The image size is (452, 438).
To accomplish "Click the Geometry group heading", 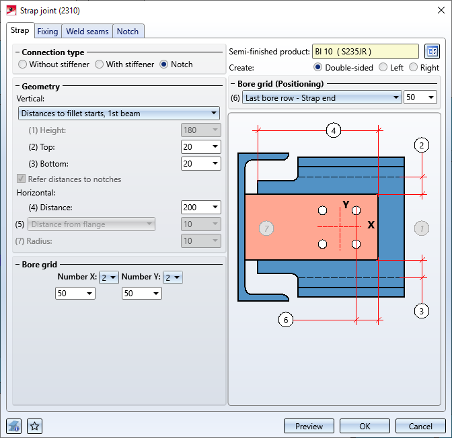I will tap(40, 87).
